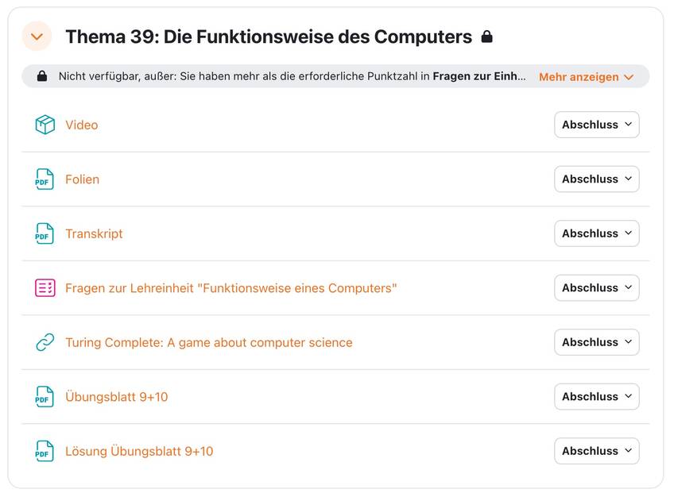Click the Video package icon
This screenshot has width=674, height=497.
[x=45, y=125]
